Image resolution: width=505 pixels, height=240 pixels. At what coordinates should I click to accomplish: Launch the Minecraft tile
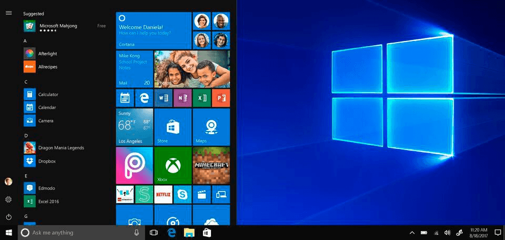coord(211,166)
